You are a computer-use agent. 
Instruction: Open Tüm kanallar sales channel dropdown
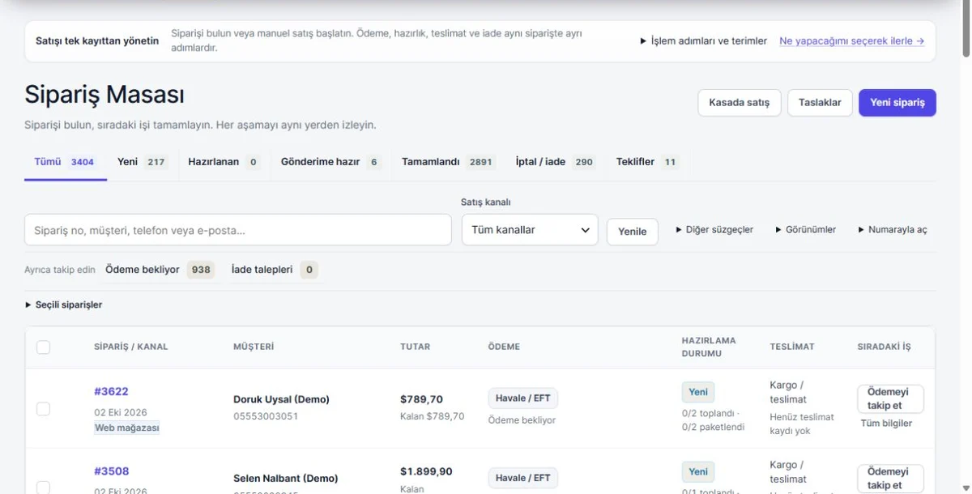tap(530, 230)
